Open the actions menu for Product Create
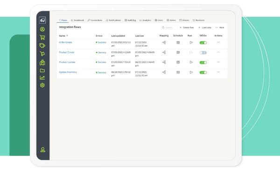The height and width of the screenshot is (180, 280). click(218, 52)
